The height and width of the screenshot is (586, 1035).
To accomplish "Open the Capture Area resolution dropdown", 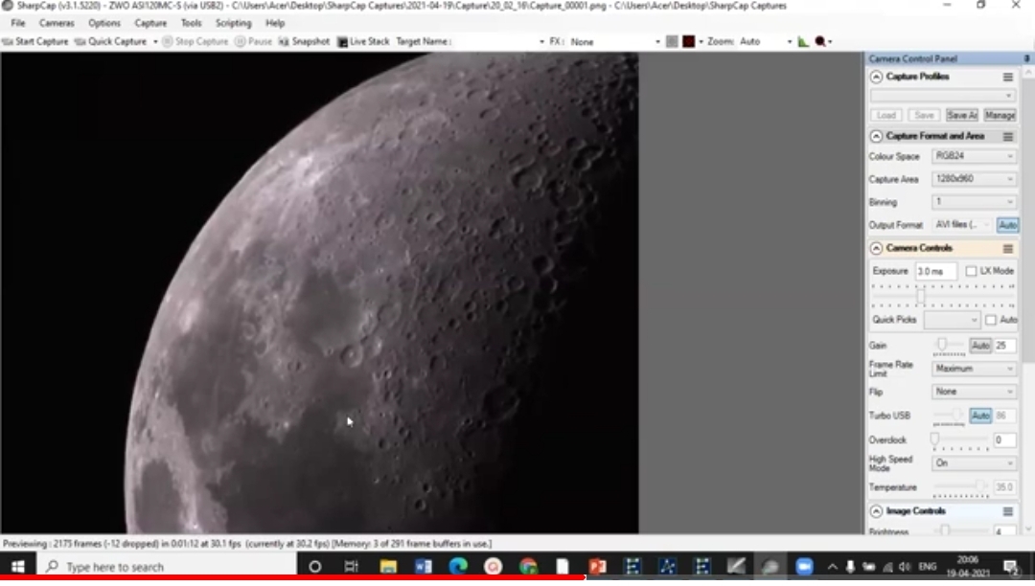I will tap(974, 179).
